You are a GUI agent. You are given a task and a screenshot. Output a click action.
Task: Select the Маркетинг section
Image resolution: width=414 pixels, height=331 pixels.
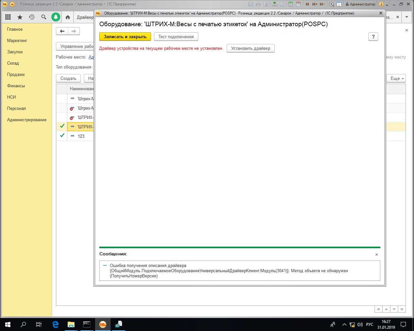[x=17, y=40]
